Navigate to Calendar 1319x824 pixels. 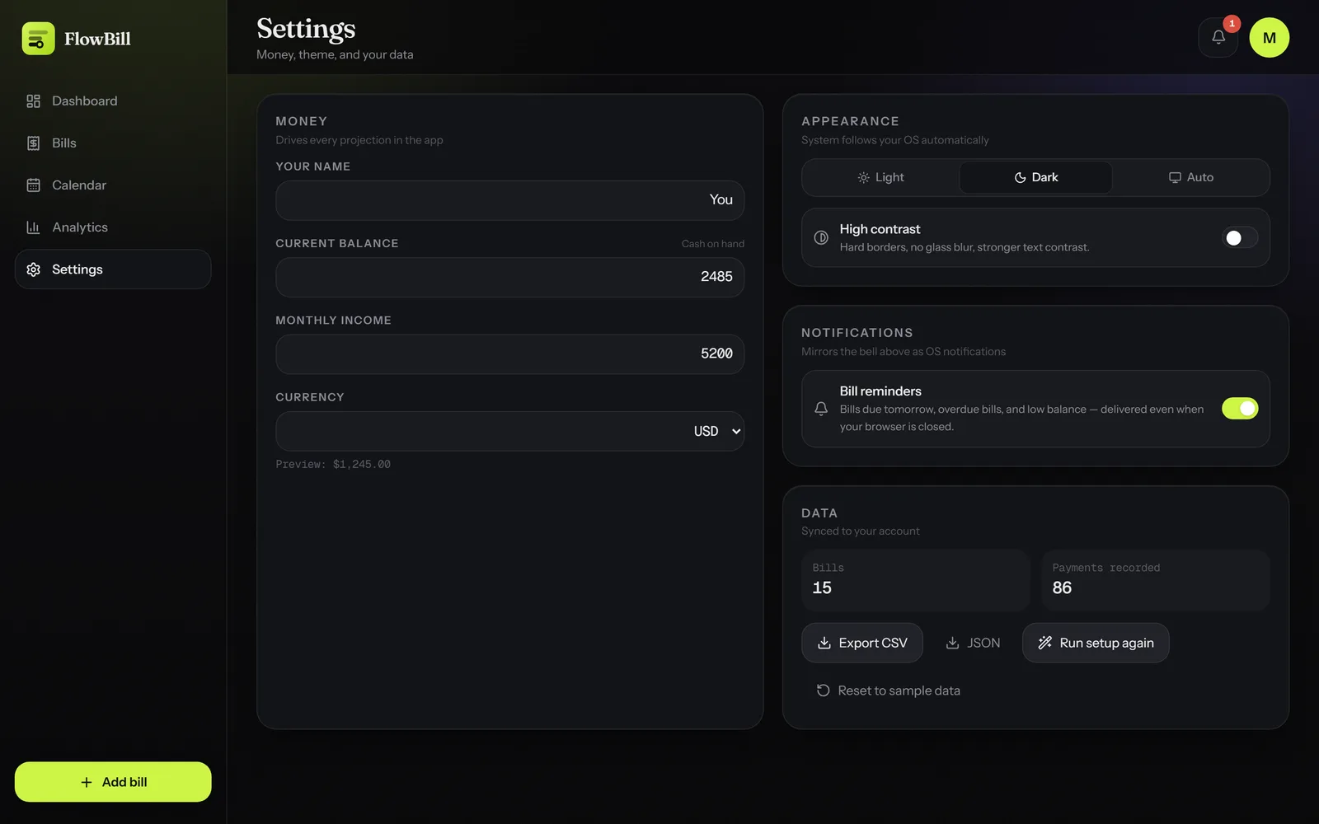pyautogui.click(x=113, y=185)
